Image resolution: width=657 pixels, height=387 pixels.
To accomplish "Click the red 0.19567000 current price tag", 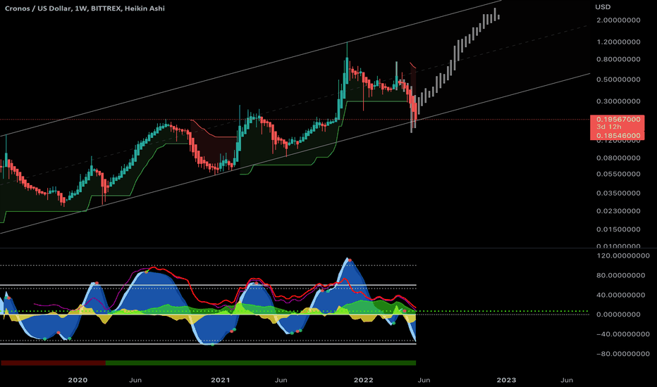I will (x=618, y=119).
